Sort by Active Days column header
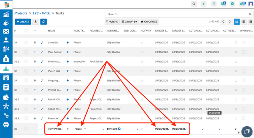Image resolution: width=254 pixels, height=138 pixels. tap(229, 31)
